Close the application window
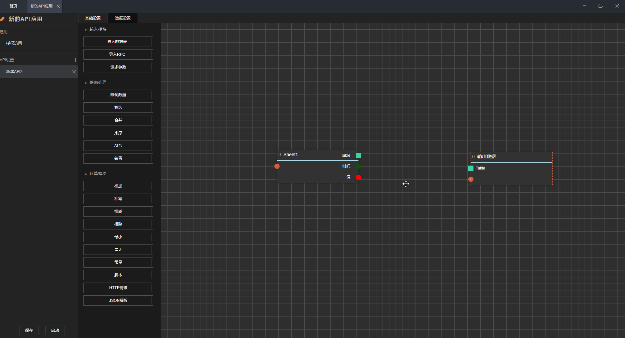Viewport: 625px width, 338px height. pyautogui.click(x=617, y=6)
